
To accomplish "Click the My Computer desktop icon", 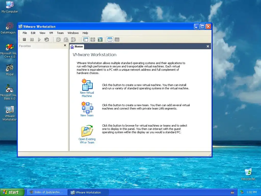I will click(10, 7).
